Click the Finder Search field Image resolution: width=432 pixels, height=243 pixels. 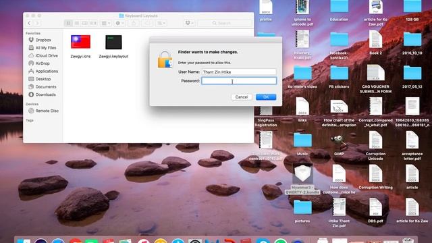(224, 23)
